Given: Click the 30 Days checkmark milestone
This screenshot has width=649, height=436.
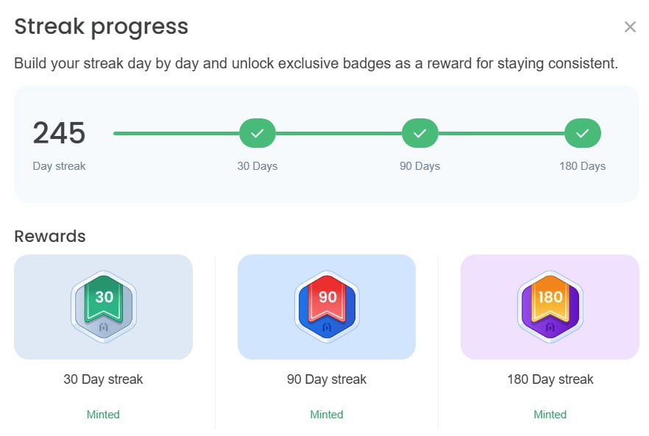Looking at the screenshot, I should pos(258,133).
